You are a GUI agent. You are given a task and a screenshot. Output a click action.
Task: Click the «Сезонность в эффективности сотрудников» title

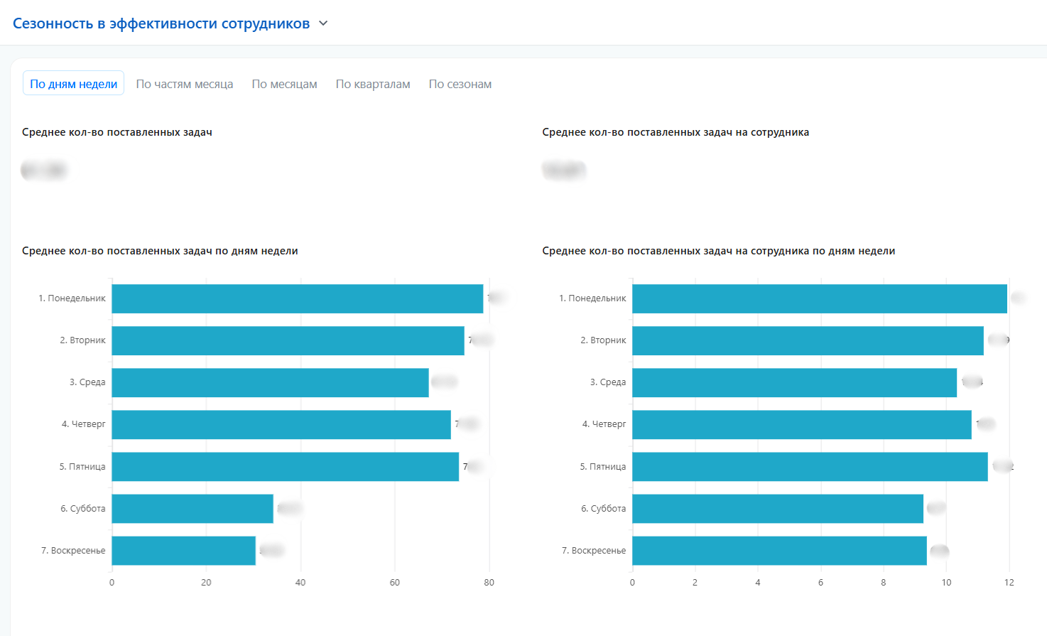tap(161, 23)
